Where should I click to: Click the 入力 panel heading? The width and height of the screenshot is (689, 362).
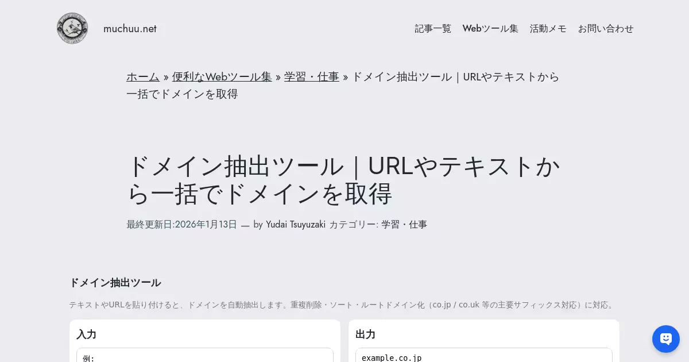(x=86, y=334)
